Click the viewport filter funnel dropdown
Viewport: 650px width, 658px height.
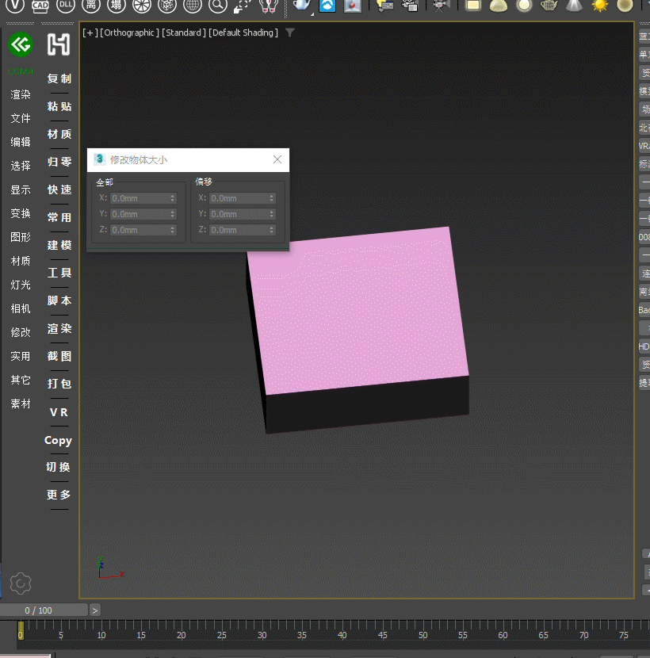(289, 33)
